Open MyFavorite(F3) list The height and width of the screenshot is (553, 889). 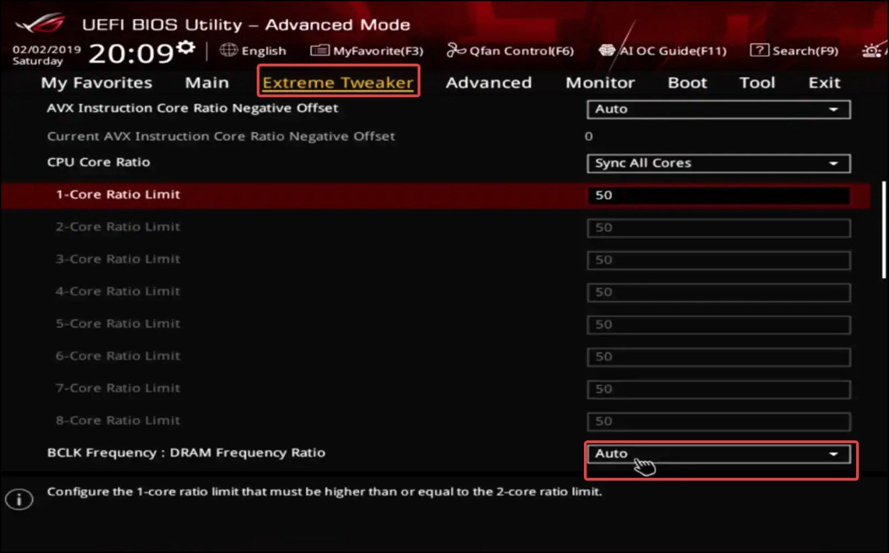coord(367,50)
